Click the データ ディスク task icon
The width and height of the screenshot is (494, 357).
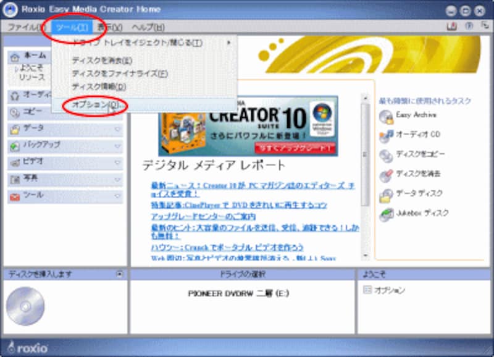386,195
